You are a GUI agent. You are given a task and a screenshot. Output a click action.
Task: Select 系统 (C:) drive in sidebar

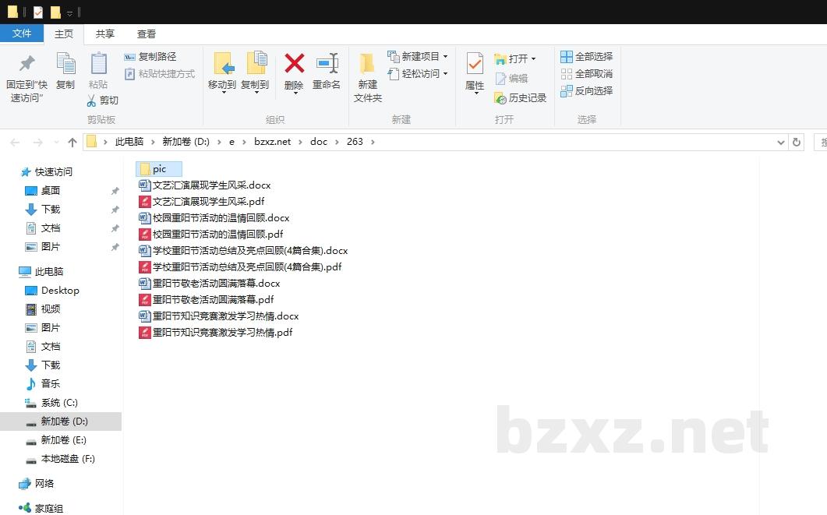59,403
